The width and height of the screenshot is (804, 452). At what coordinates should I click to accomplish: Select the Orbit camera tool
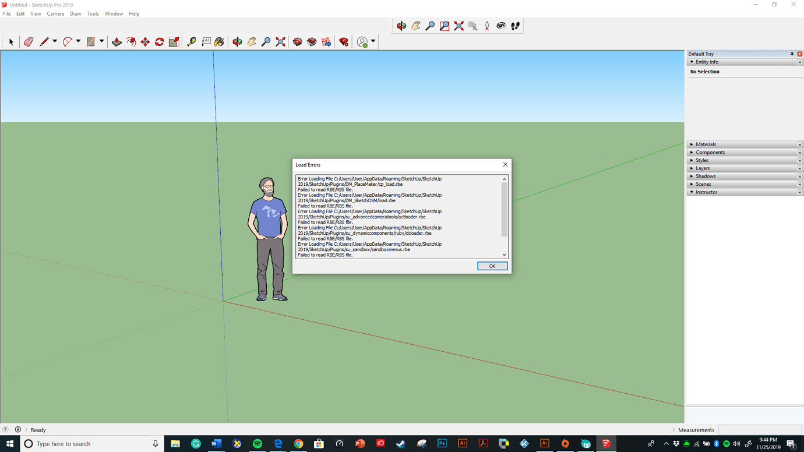pos(401,26)
